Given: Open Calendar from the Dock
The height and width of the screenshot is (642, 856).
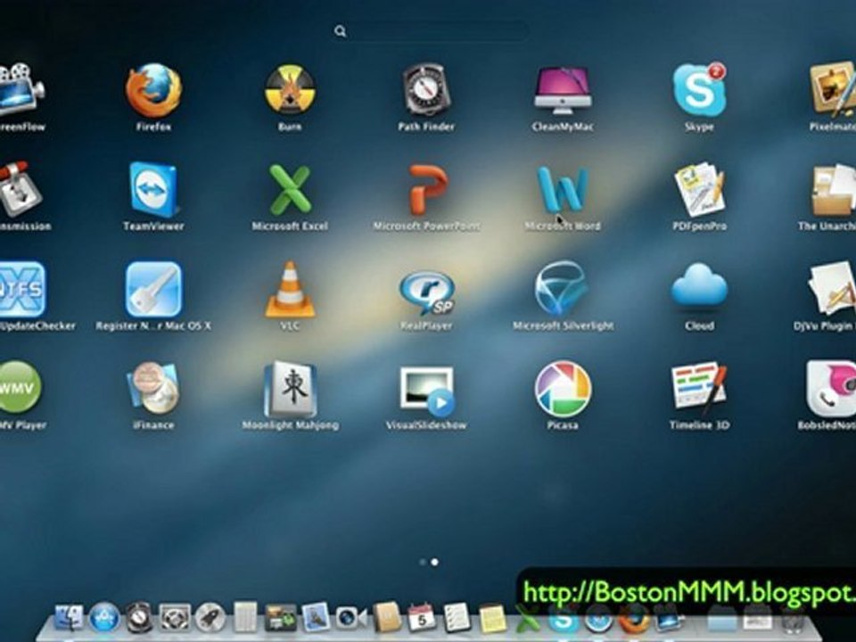Looking at the screenshot, I should (422, 618).
